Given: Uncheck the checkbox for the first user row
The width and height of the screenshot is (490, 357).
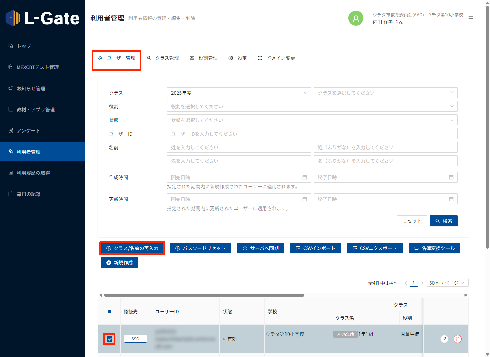Looking at the screenshot, I should [110, 339].
